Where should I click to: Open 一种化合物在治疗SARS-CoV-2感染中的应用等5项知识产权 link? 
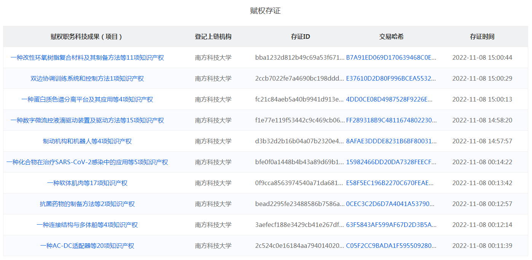tap(87, 162)
